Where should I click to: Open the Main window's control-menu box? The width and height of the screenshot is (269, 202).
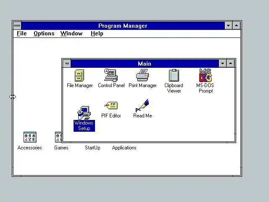pos(67,64)
